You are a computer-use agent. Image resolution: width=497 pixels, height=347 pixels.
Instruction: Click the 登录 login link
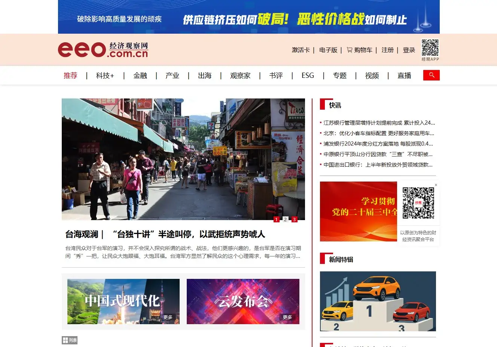pos(409,50)
